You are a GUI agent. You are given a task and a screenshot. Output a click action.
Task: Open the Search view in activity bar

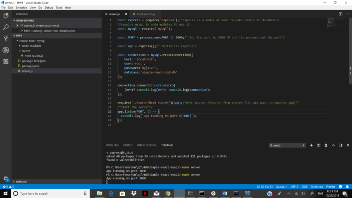coord(6,27)
